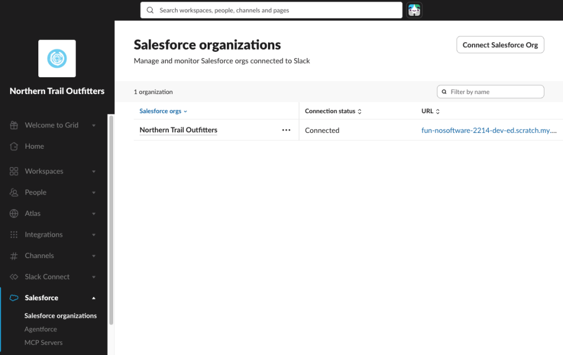
Task: Open the Agentforce submenu item
Action: click(x=41, y=329)
